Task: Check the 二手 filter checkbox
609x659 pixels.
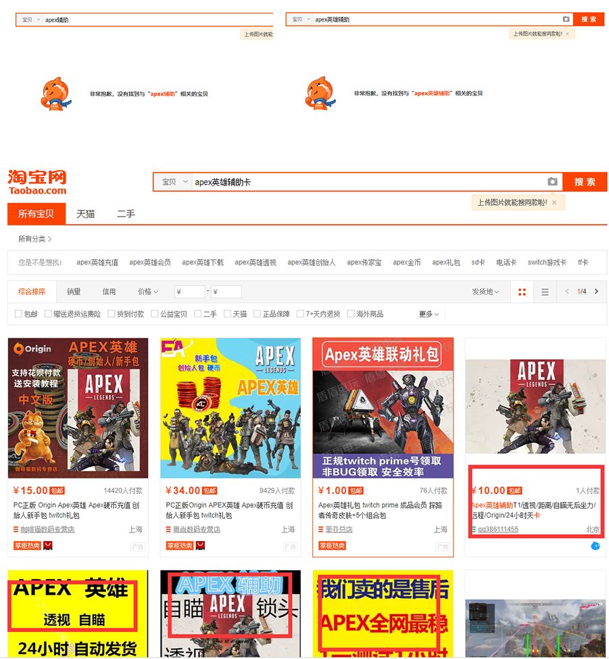Action: pos(198,313)
